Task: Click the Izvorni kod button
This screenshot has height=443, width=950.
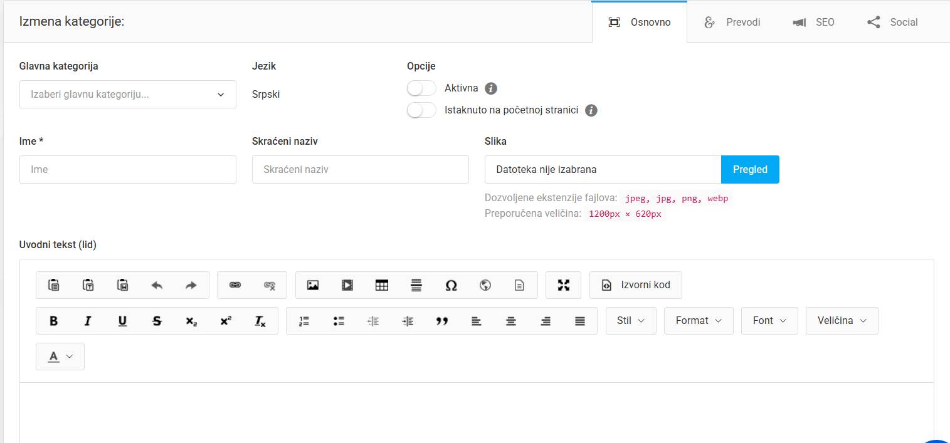Action: [x=636, y=285]
